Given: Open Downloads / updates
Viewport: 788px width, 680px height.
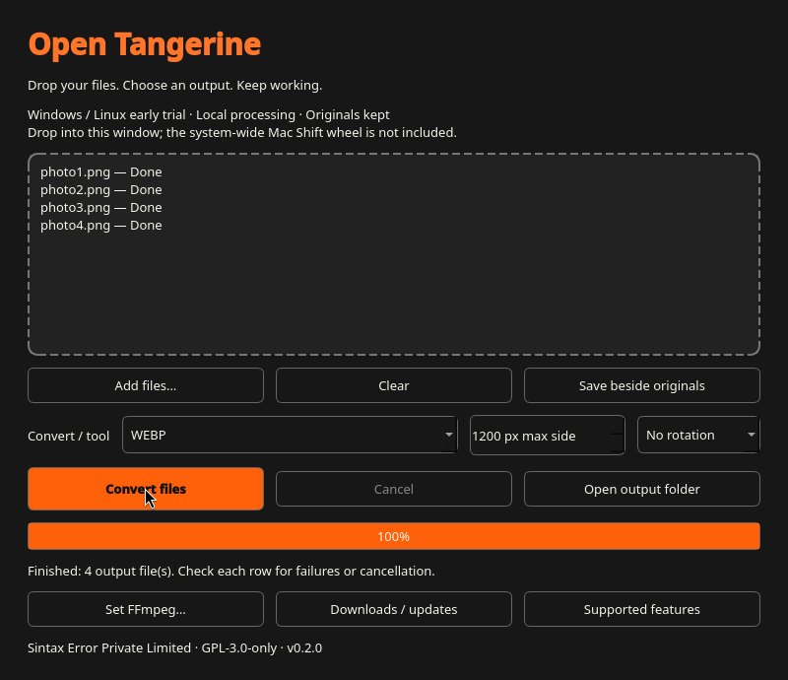Looking at the screenshot, I should [x=393, y=609].
